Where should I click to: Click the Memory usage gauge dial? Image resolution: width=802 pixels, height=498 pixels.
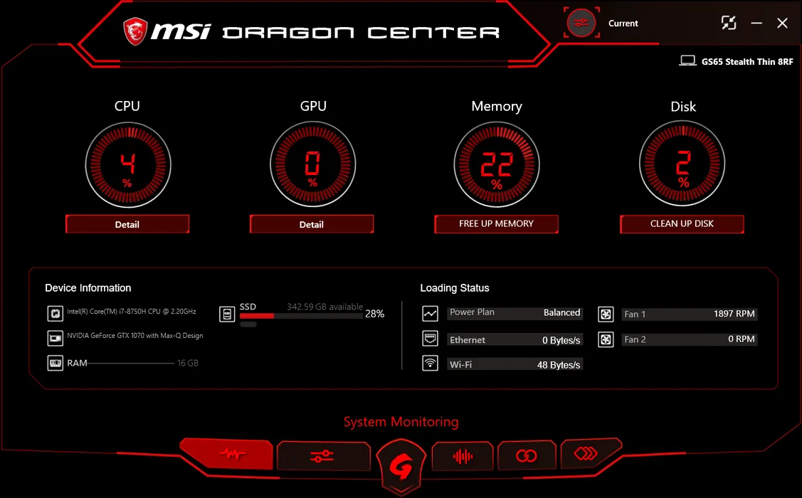496,164
